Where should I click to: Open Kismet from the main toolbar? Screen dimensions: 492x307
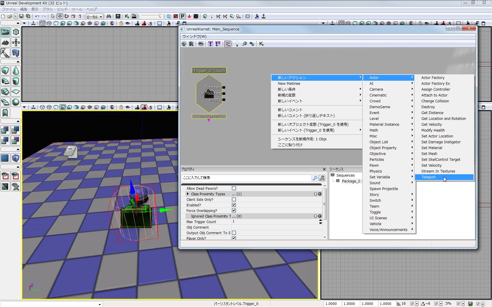click(x=127, y=16)
